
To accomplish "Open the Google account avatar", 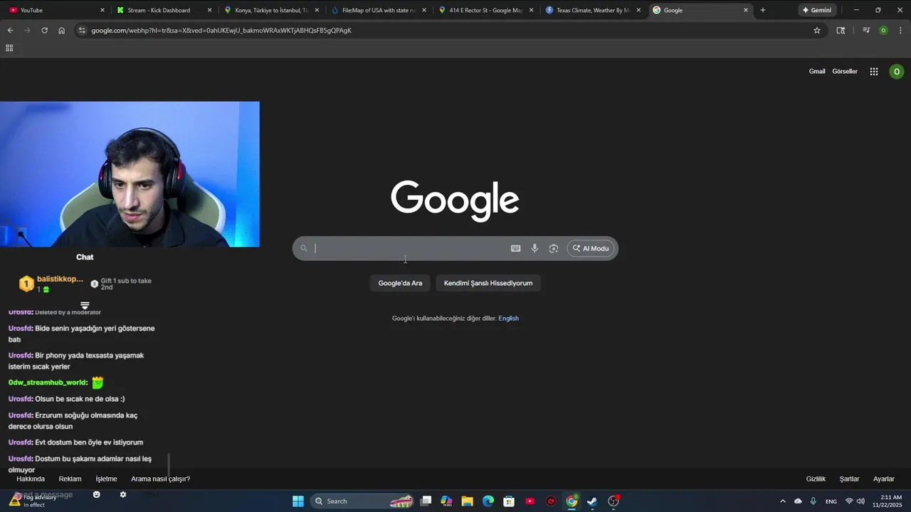I will (x=897, y=71).
